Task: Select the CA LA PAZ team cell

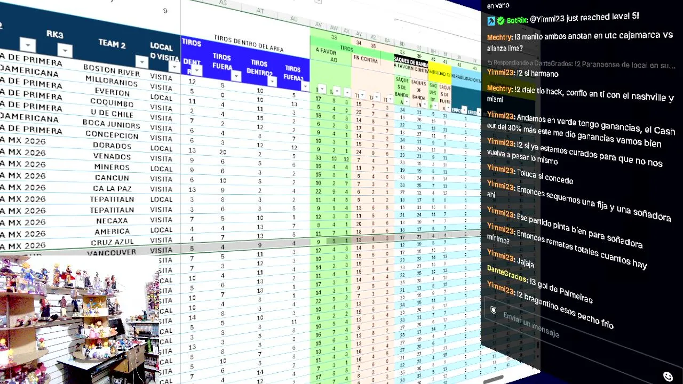Action: (112, 188)
